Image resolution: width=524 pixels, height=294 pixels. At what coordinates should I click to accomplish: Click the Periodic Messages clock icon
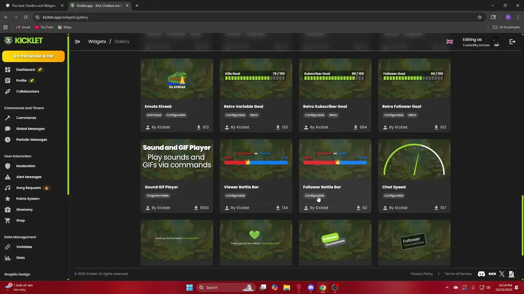(x=7, y=140)
